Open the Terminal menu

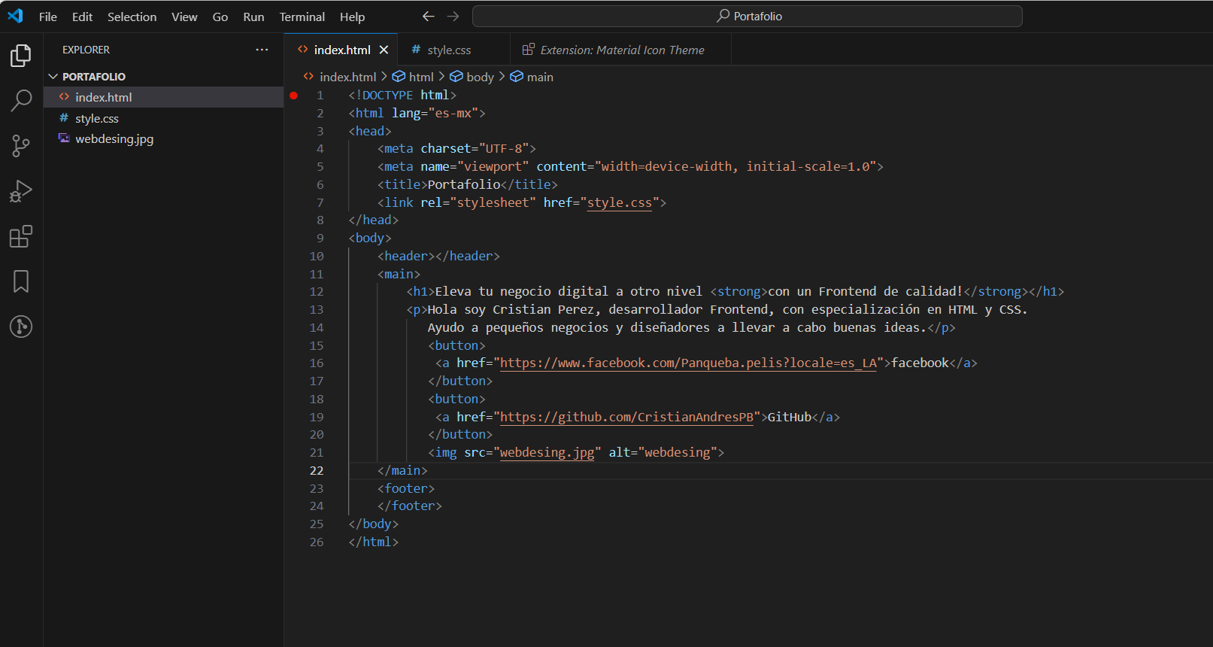(x=302, y=17)
